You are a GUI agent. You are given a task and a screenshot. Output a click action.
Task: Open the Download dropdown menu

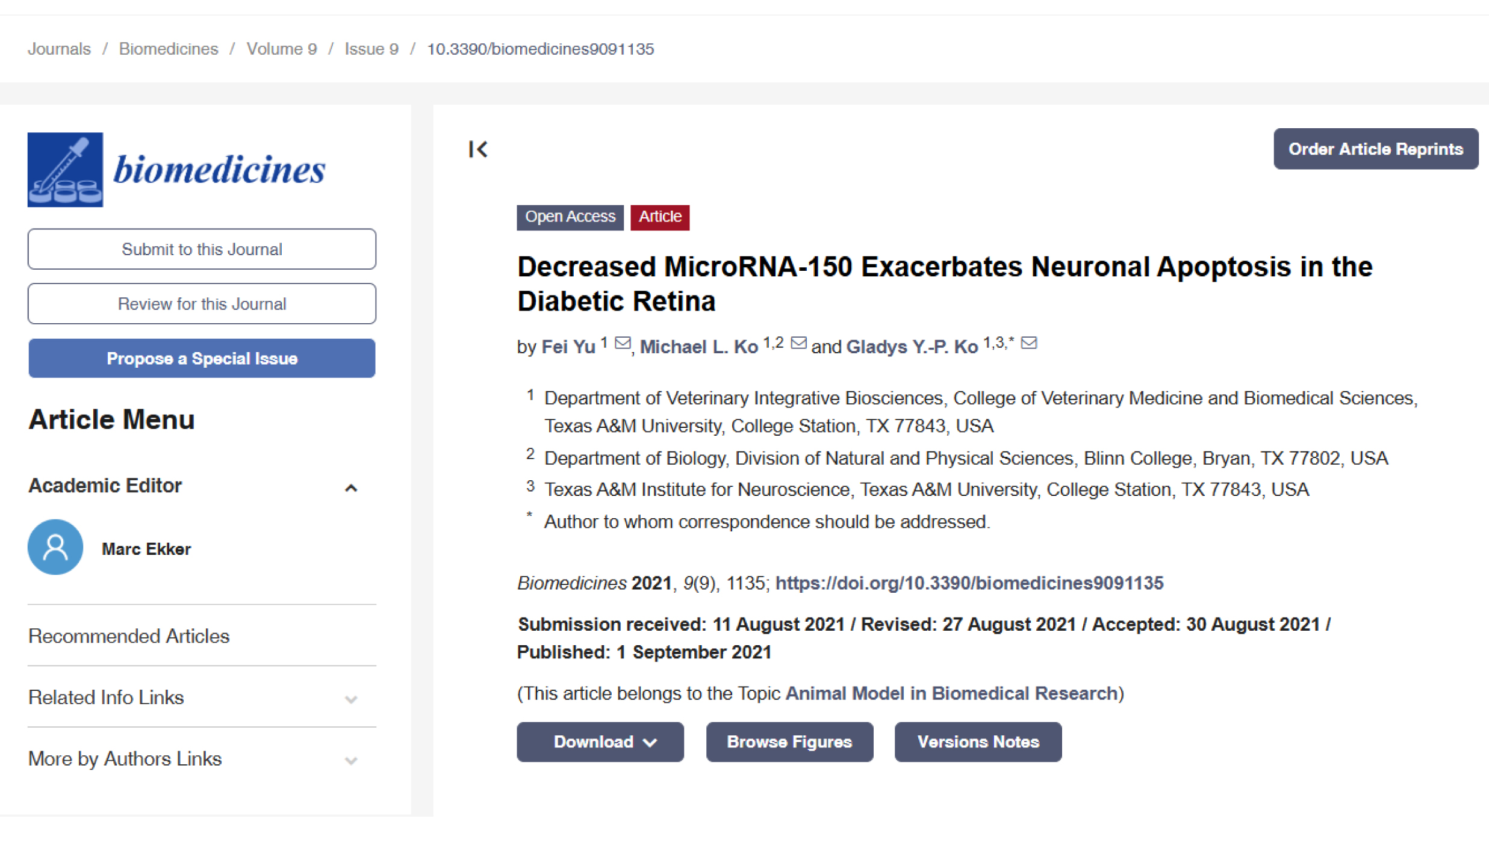click(x=600, y=742)
